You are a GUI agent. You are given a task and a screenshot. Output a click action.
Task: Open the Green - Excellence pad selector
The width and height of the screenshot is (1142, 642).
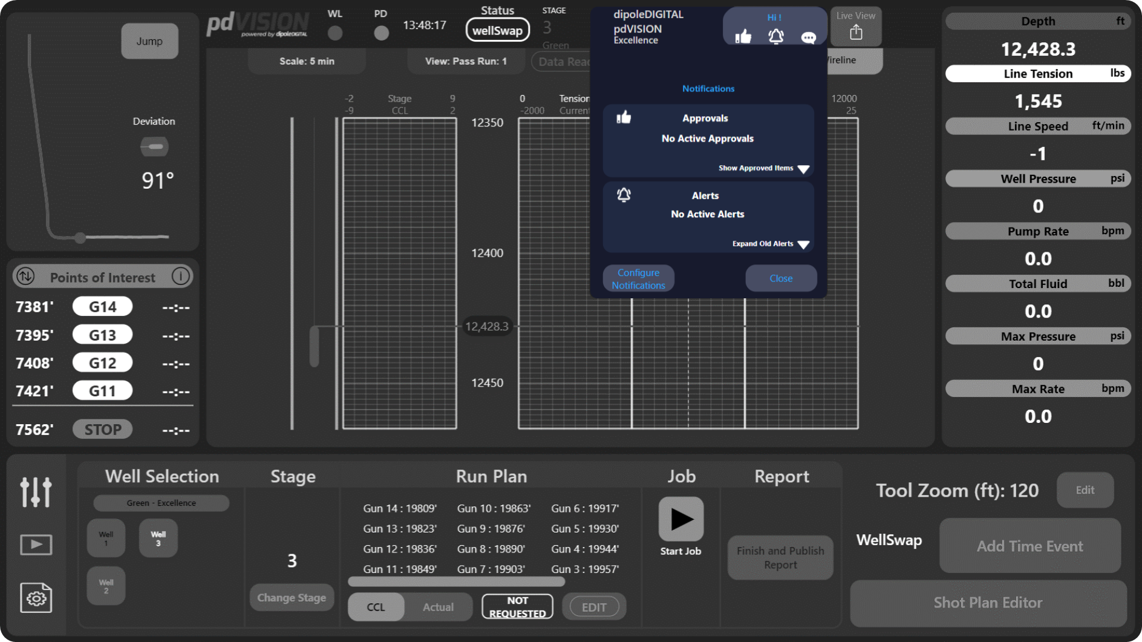point(161,503)
